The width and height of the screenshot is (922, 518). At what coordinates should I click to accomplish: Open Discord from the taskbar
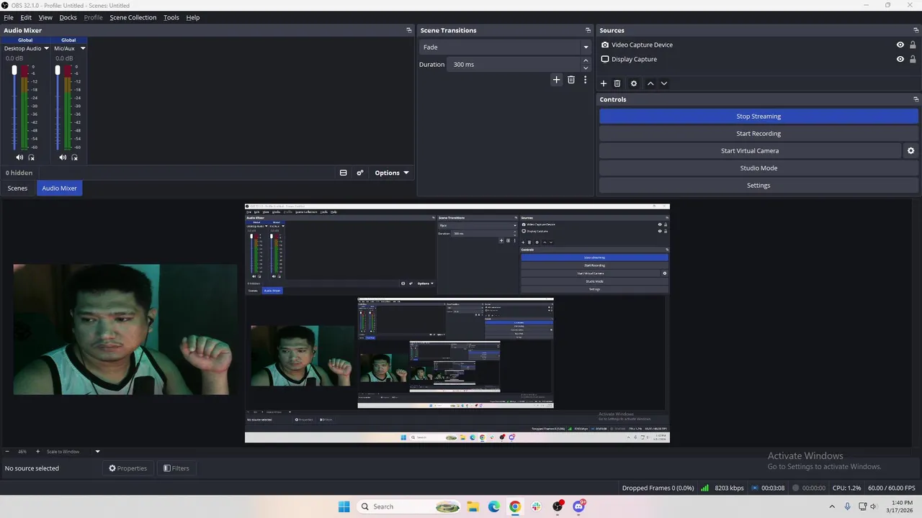[579, 506]
